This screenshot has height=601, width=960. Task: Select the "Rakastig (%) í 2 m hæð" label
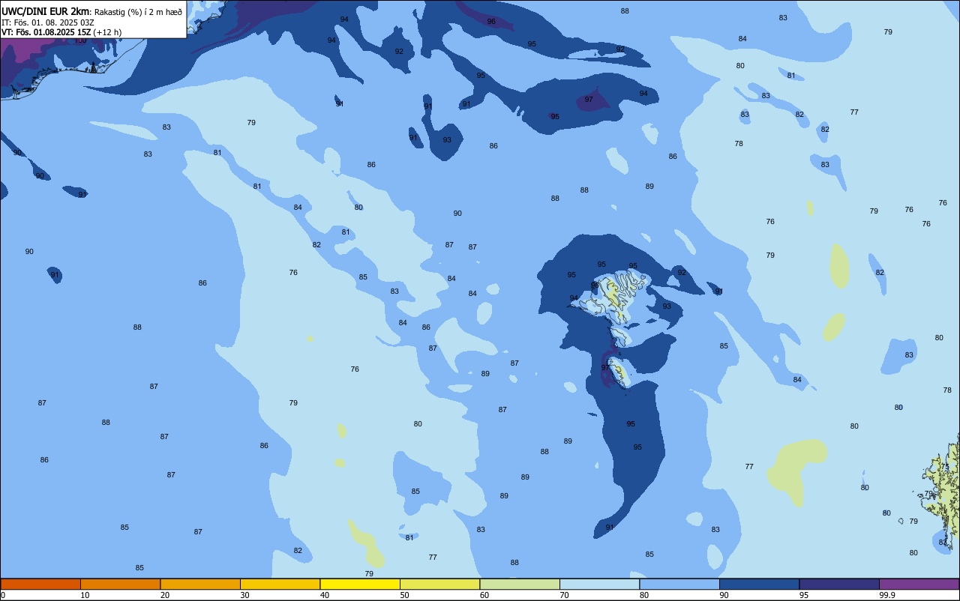pyautogui.click(x=138, y=12)
